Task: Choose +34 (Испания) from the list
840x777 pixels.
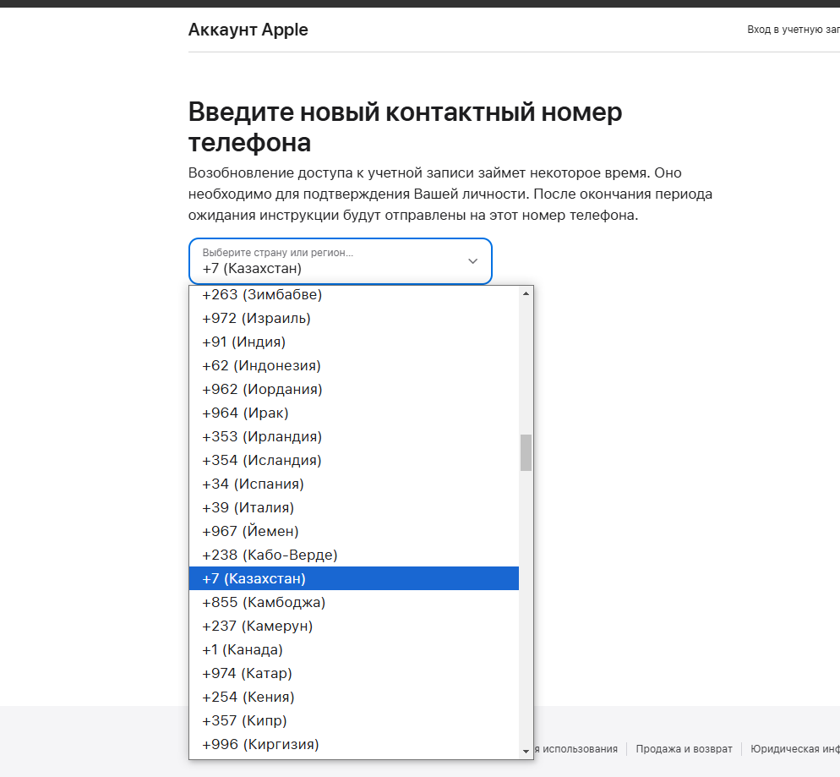Action: click(x=353, y=484)
